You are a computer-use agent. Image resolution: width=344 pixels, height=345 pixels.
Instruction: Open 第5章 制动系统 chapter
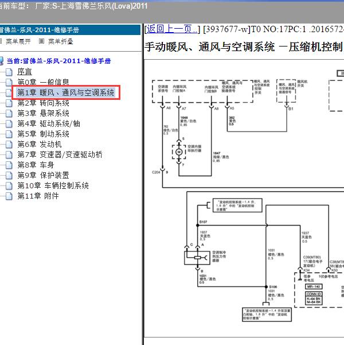(x=44, y=134)
